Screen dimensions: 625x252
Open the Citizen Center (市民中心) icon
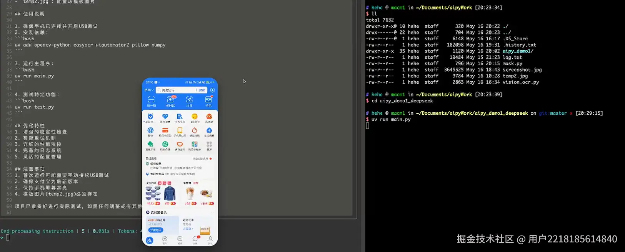click(x=180, y=116)
